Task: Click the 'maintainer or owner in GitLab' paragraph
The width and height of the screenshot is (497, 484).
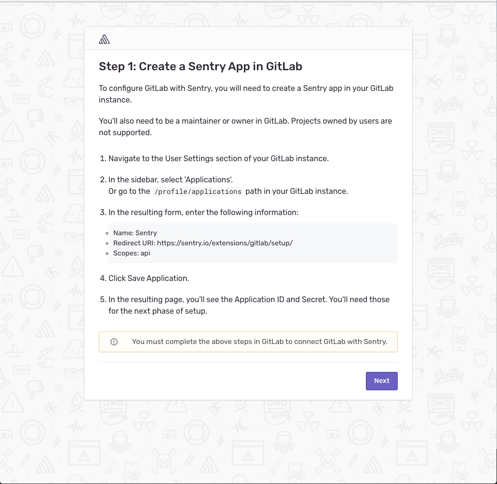Action: 245,127
